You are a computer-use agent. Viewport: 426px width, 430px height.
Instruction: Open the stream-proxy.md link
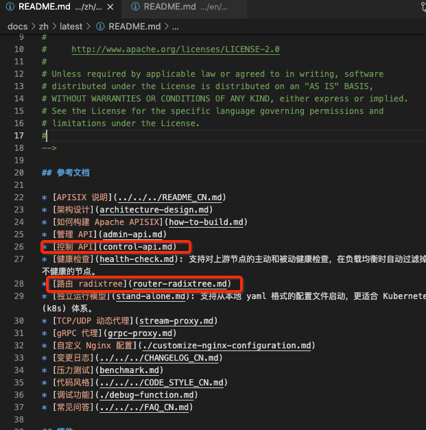176,321
